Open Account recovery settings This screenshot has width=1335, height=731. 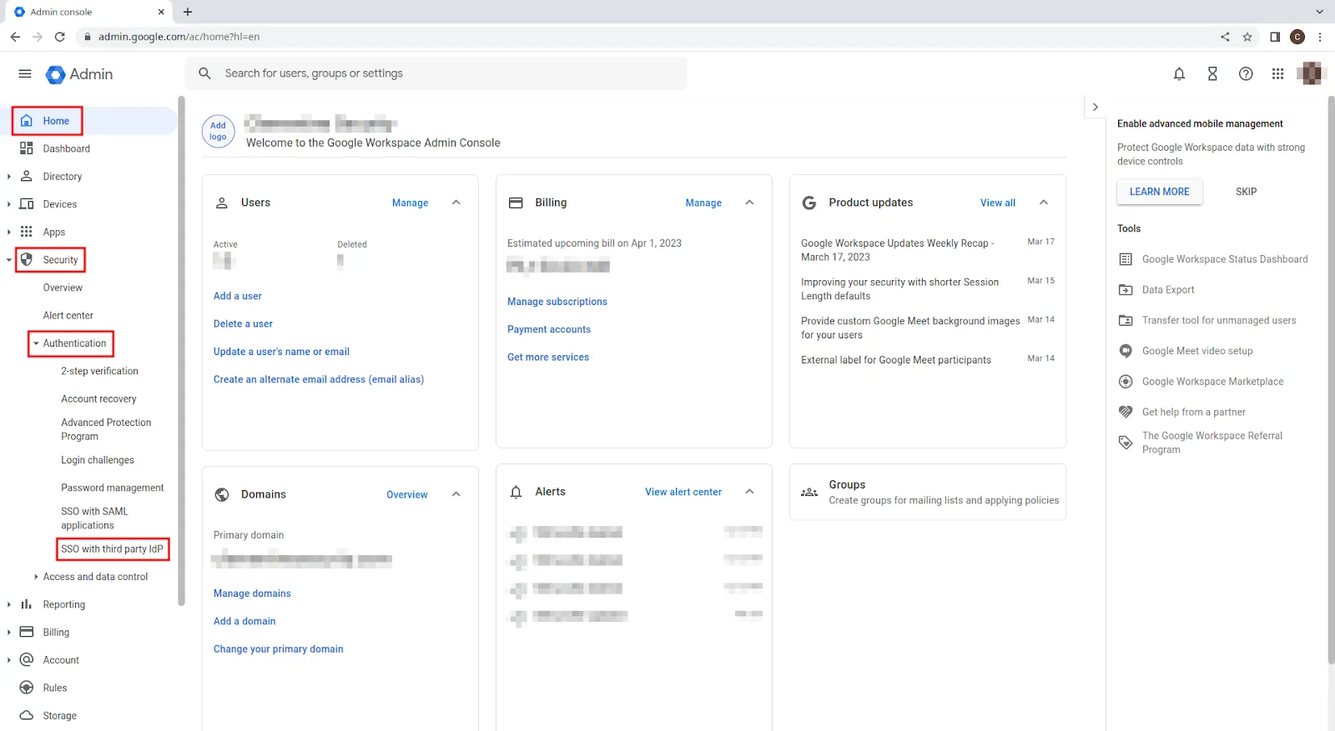[x=98, y=399]
